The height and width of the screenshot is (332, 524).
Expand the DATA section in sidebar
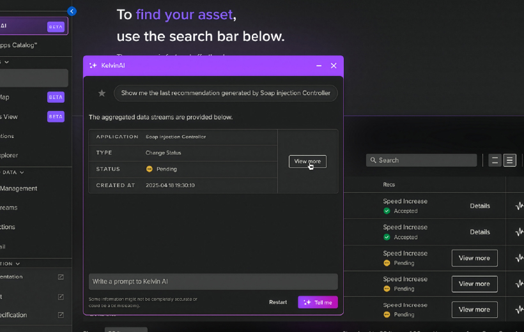pyautogui.click(x=22, y=172)
